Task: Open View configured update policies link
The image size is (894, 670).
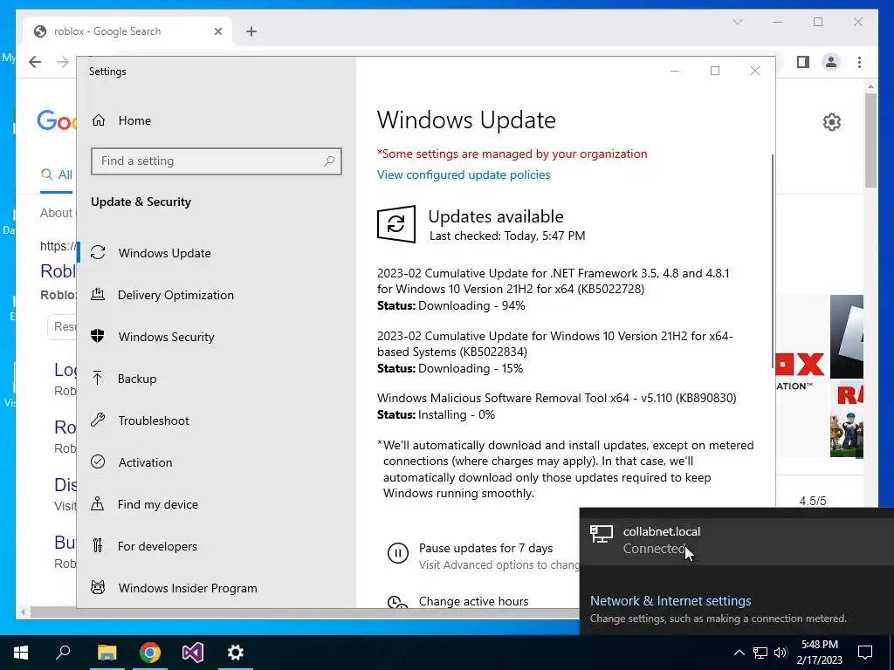Action: 464,174
